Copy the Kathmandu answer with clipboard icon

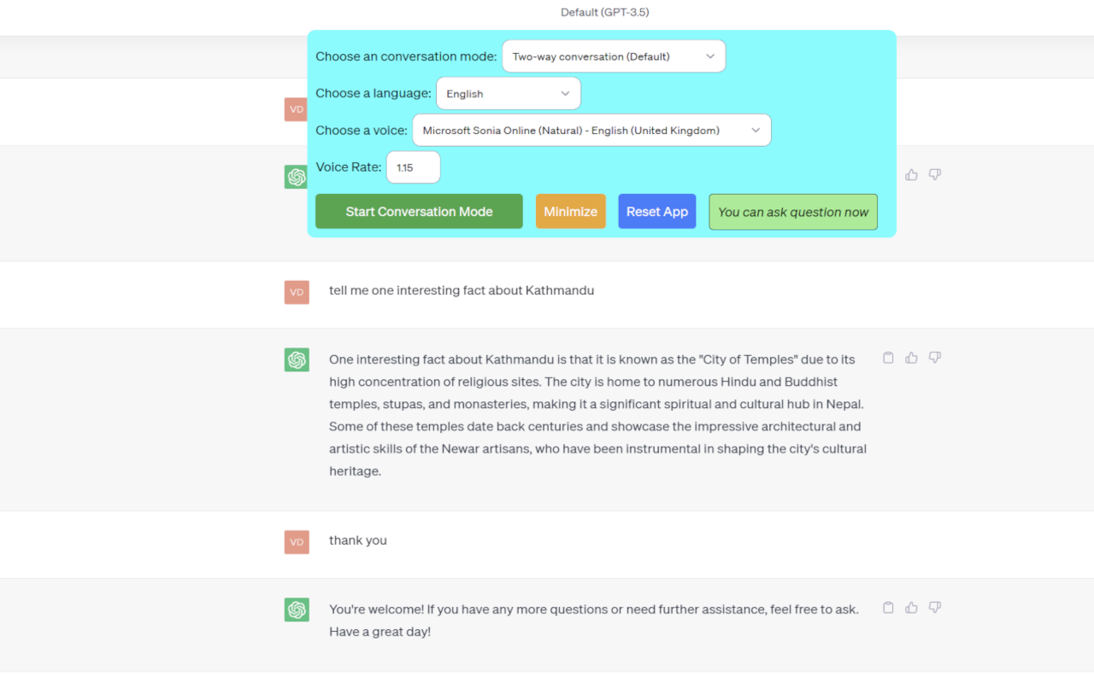click(x=888, y=358)
